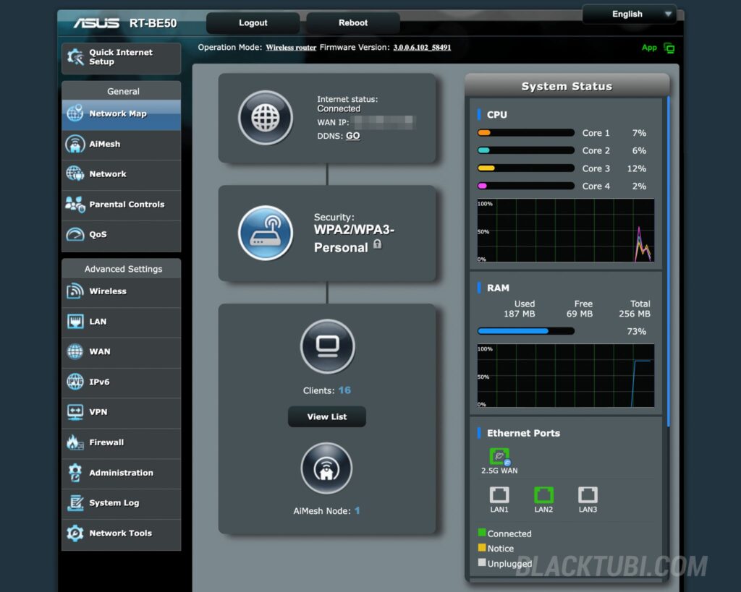This screenshot has width=741, height=592.
Task: Open the AiMesh Node icon
Action: click(x=327, y=468)
